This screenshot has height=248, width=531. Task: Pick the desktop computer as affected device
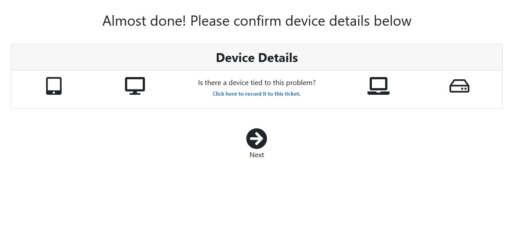[135, 86]
